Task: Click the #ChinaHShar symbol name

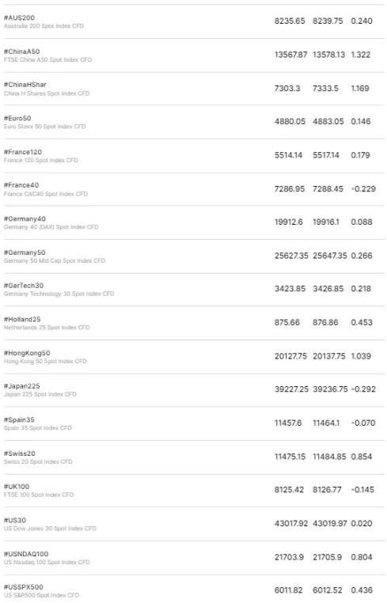Action: click(25, 85)
